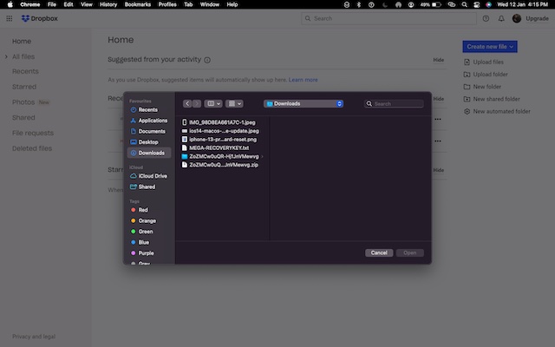
Task: Open Spotlight search in the menu bar
Action: pyautogui.click(x=465, y=4)
